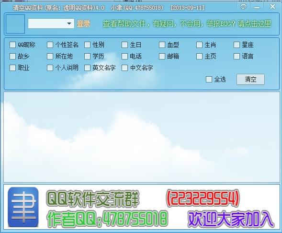Click the QQ软件交流群 banner text
The height and width of the screenshot is (233, 282).
92,198
